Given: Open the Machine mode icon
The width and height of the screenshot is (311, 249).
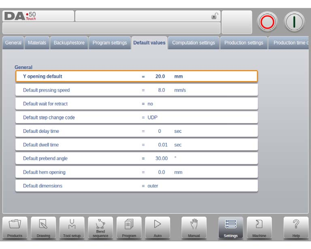Looking at the screenshot, I should (259, 228).
